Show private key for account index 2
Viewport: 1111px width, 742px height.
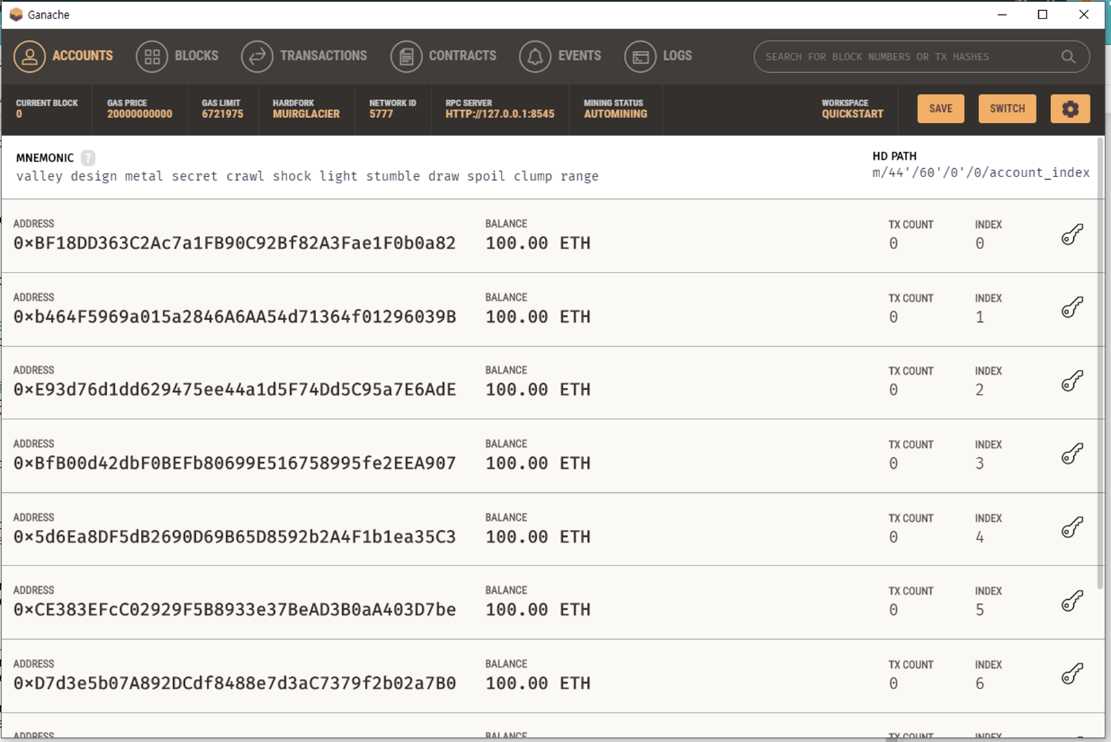1072,381
